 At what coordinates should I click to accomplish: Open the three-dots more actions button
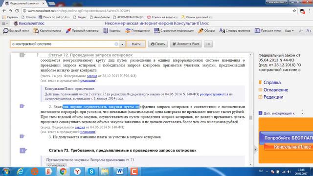pos(208,44)
